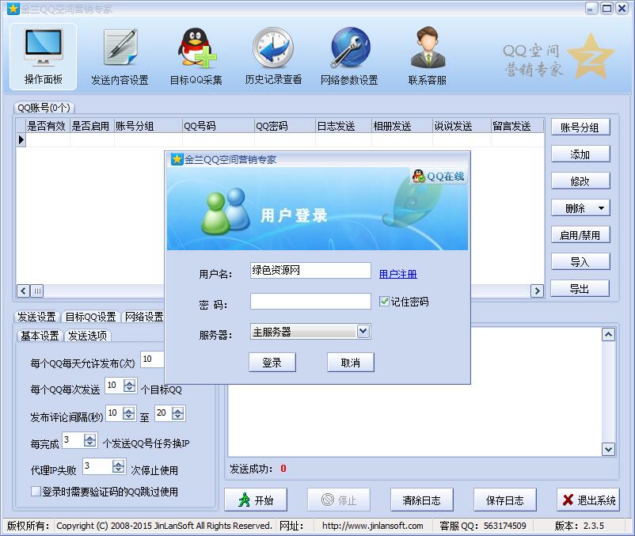635x536 pixels.
Task: Open the 账号分组 dropdown
Action: [x=580, y=127]
